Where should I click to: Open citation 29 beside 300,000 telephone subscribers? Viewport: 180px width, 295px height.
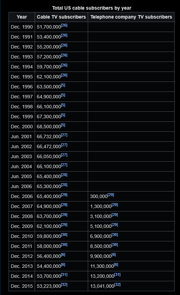pos(111,195)
